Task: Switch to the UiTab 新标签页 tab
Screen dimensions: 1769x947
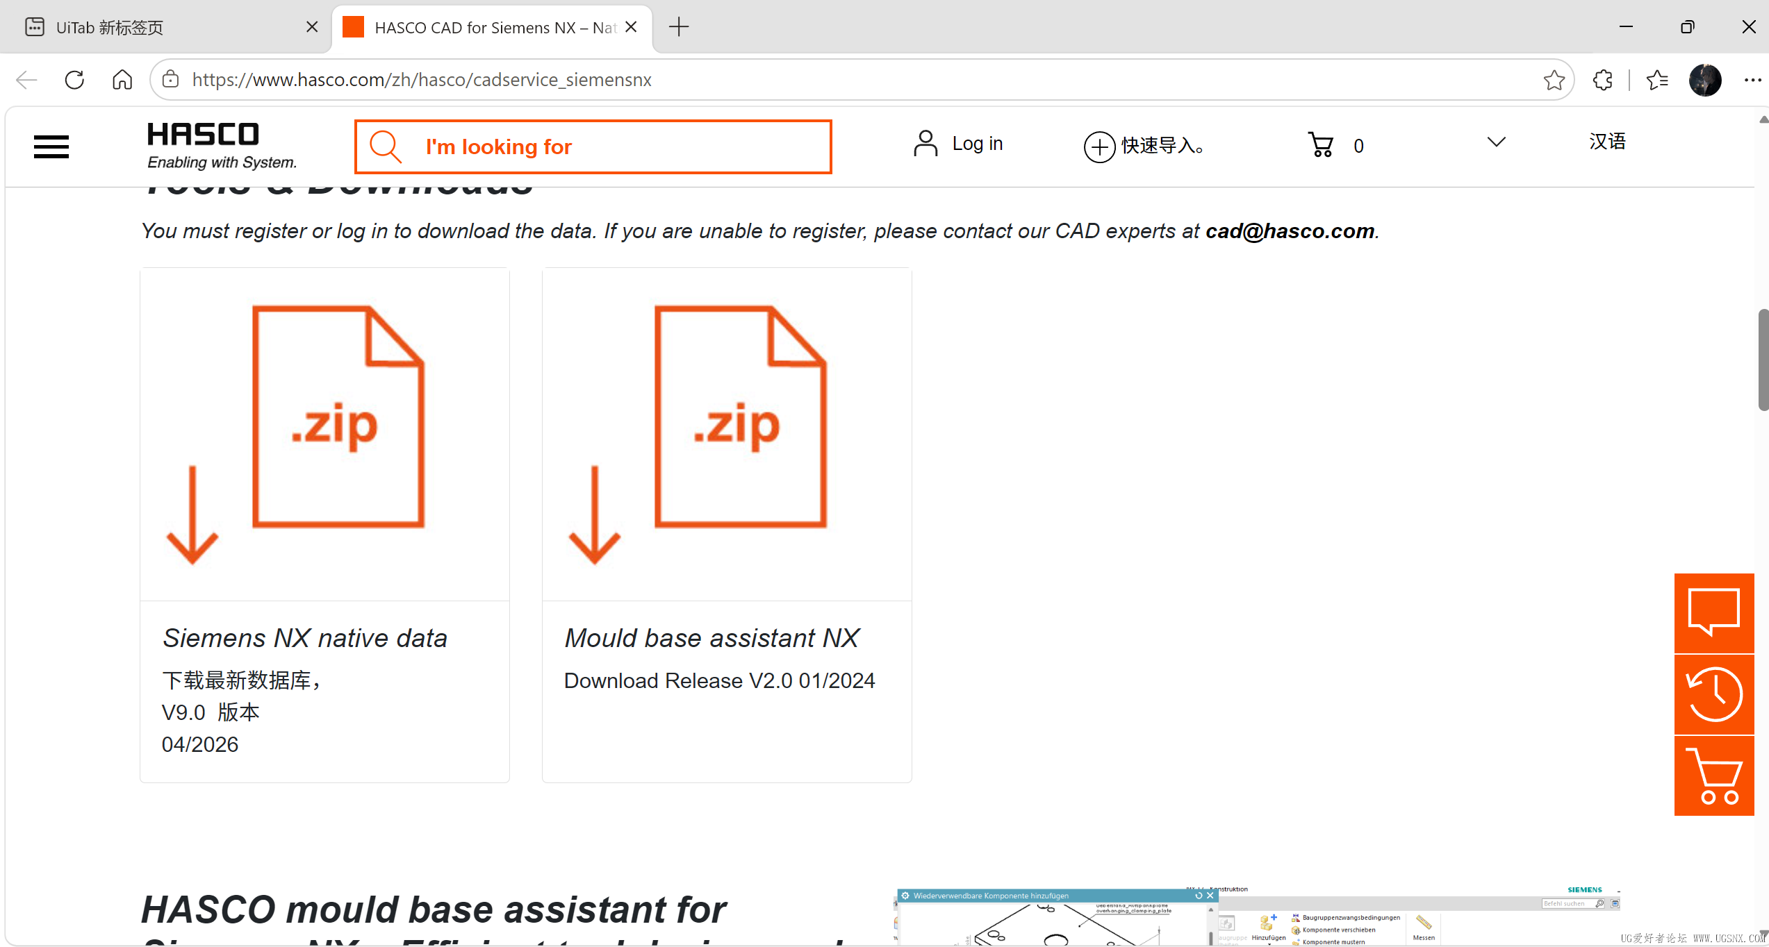Action: [165, 27]
